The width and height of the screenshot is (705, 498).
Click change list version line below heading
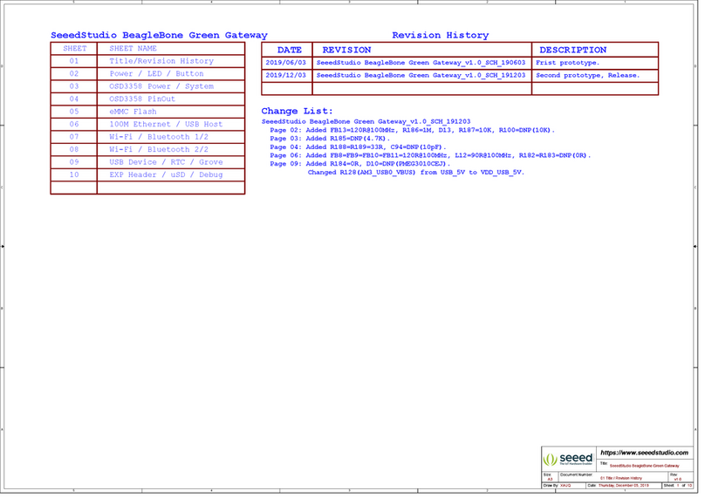pyautogui.click(x=366, y=122)
